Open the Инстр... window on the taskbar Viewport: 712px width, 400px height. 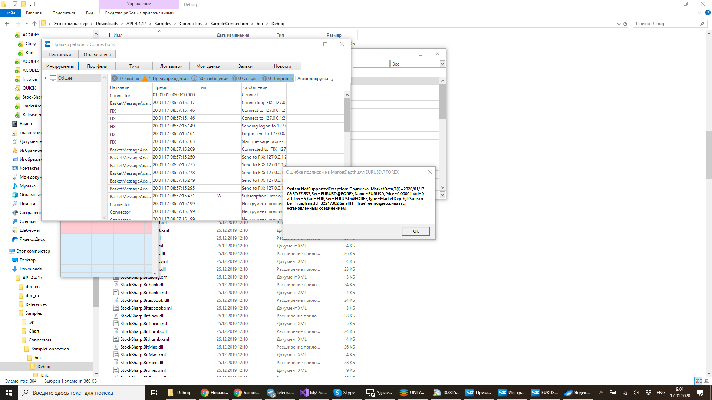click(511, 393)
